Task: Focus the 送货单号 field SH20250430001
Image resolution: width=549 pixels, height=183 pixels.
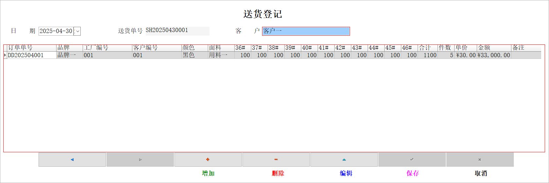Action: (x=177, y=31)
